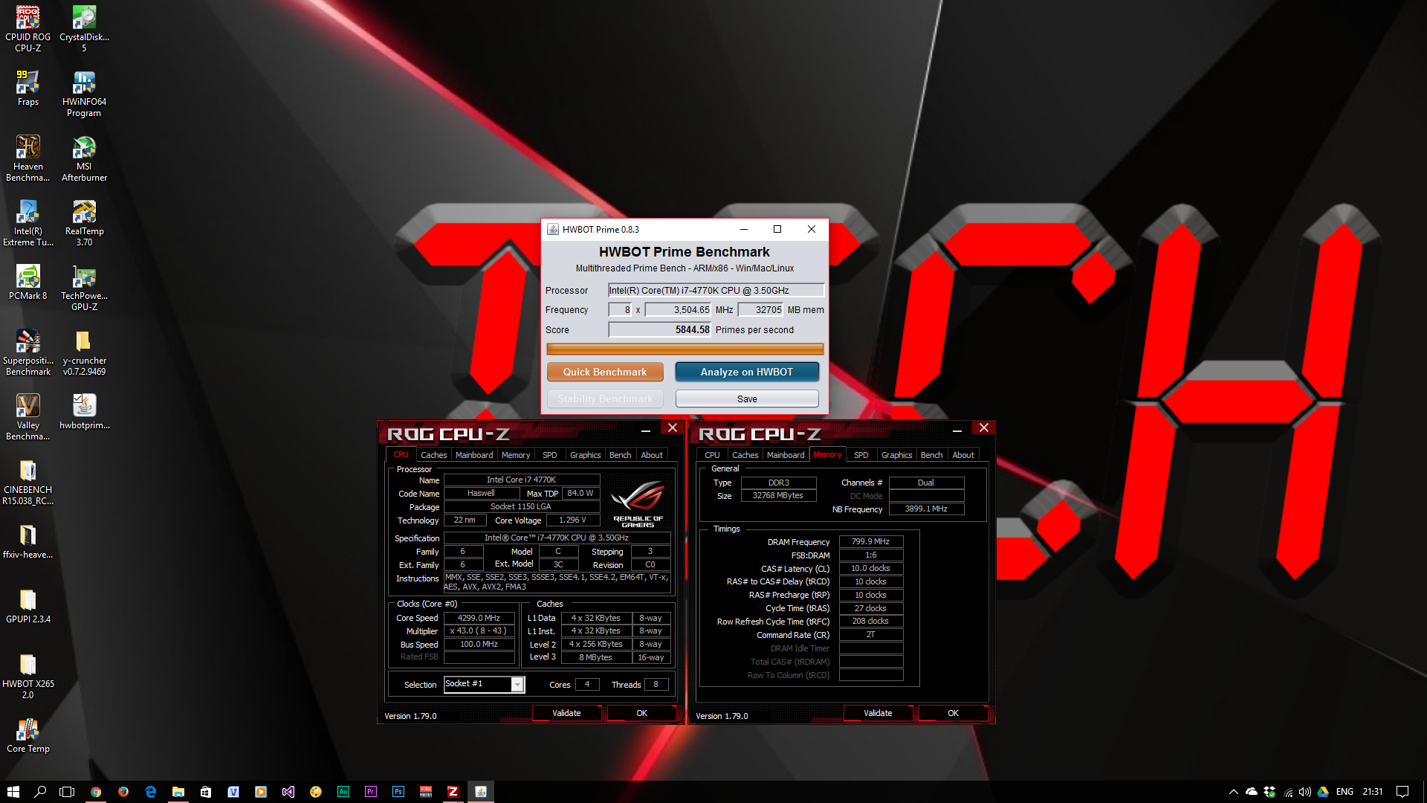Click the DRAM Frequency value 799.9 MHz
Image resolution: width=1427 pixels, height=803 pixels.
coord(870,542)
